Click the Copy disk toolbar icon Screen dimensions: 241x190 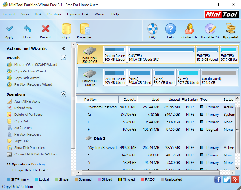point(66,29)
